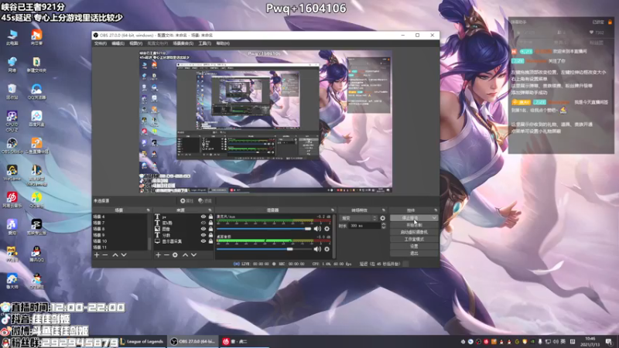Pop out the 转场特效 transitions dock panel
This screenshot has width=619, height=348.
[x=383, y=210]
